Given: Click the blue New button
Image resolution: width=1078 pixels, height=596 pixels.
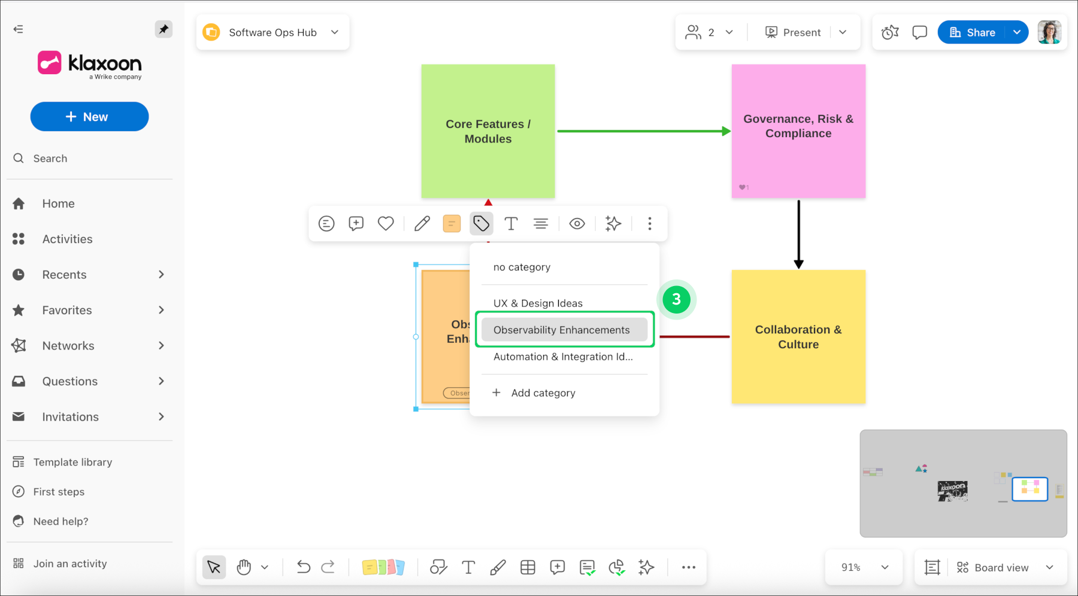Looking at the screenshot, I should tap(89, 117).
